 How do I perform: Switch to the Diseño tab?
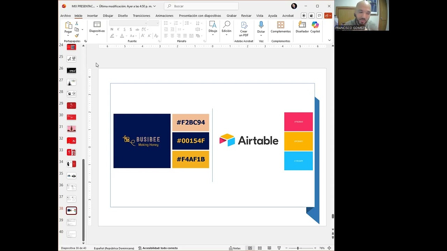pos(123,16)
